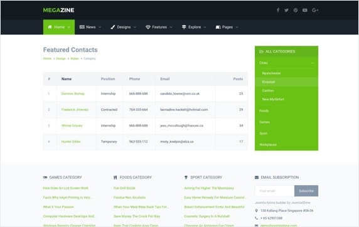The height and width of the screenshot is (227, 359).
Task: Open the Facebook social icon in header
Action: (x=277, y=10)
